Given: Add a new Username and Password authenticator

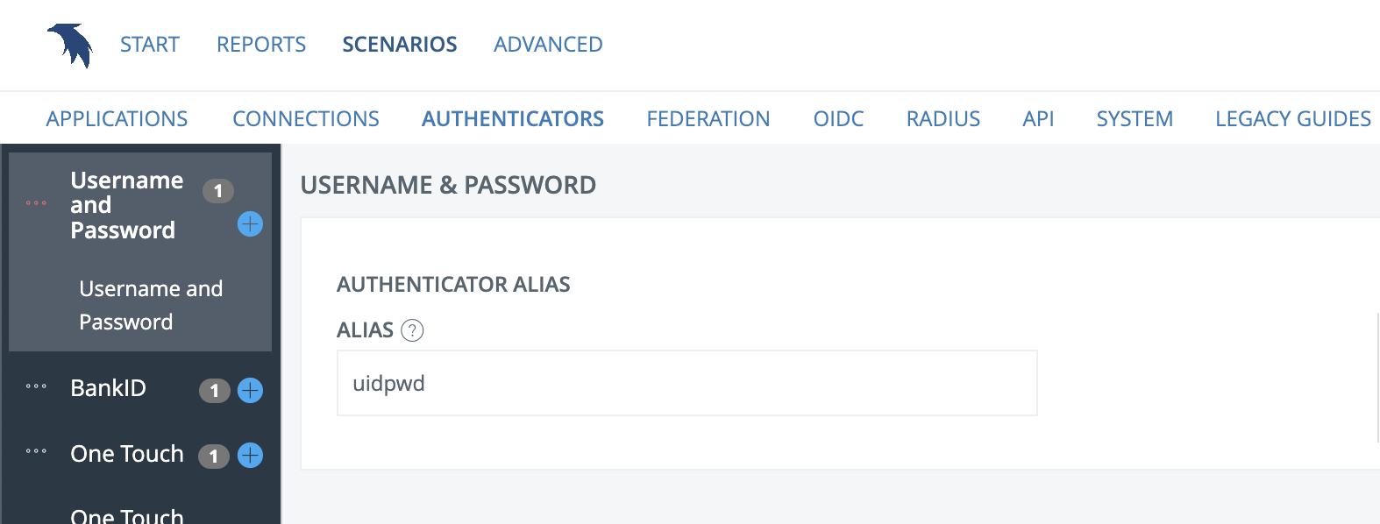Looking at the screenshot, I should 250,224.
